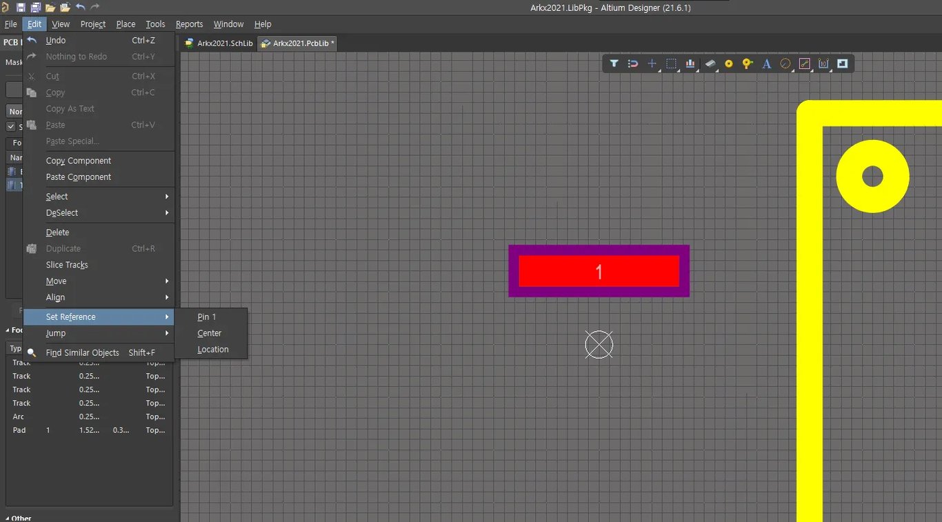Set reference to Location
Screen dimensions: 942x522
[211, 350]
